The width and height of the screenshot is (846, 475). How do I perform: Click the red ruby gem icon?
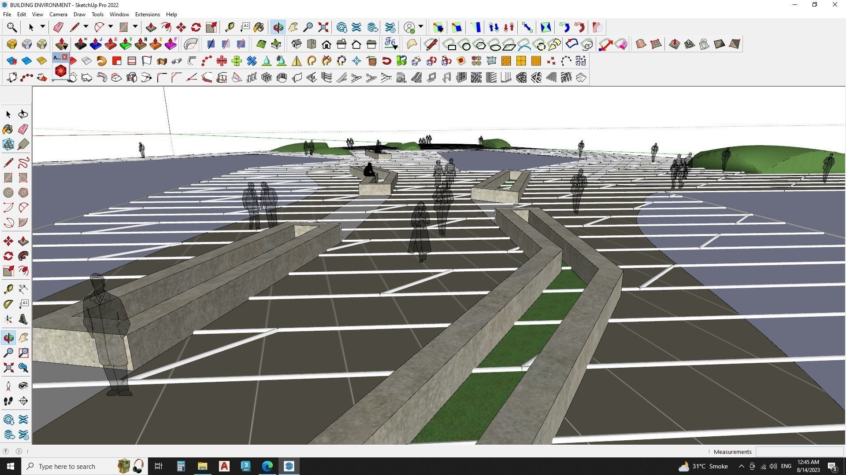[x=61, y=70]
